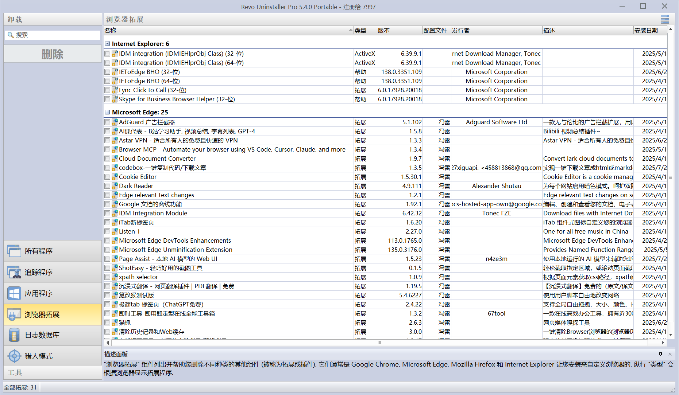Sort list by 描述 column header
Image resolution: width=679 pixels, height=395 pixels.
click(x=588, y=30)
